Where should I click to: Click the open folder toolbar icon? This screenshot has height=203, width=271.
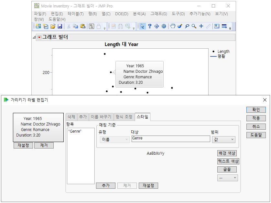click(53, 26)
